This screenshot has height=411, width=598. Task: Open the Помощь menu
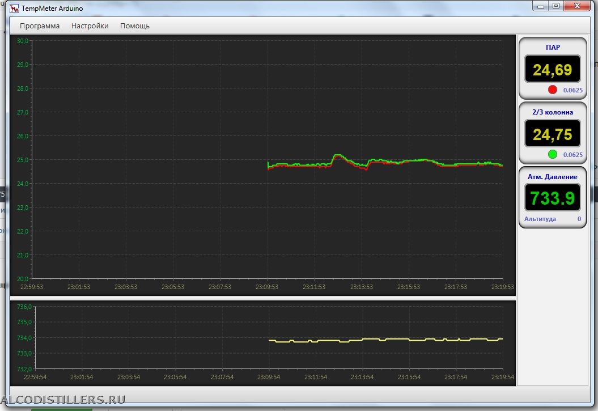click(135, 26)
